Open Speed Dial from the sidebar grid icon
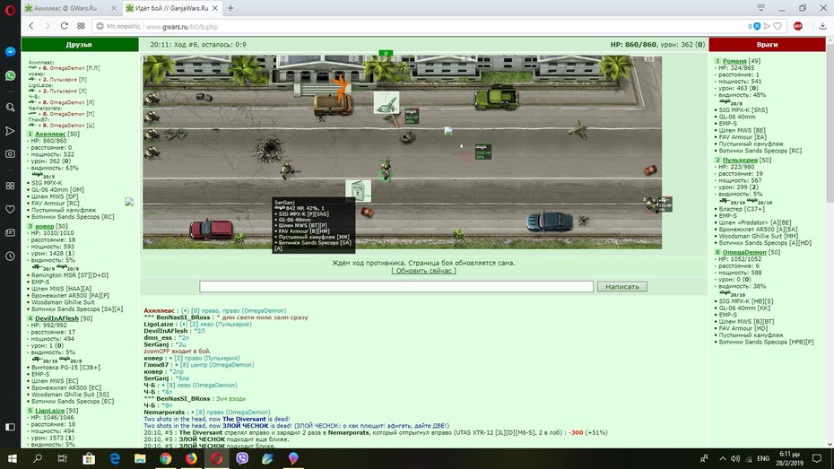The image size is (834, 469). (x=10, y=186)
